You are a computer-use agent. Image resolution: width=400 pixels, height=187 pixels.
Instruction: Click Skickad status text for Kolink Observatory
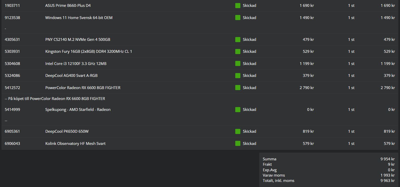pyautogui.click(x=249, y=143)
